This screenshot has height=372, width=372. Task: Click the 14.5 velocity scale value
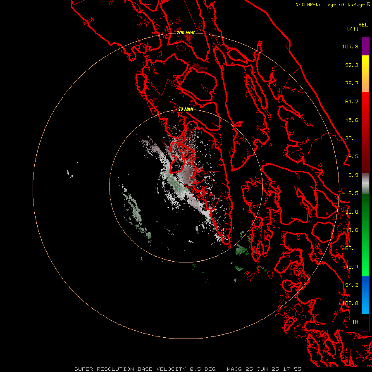tap(352, 157)
